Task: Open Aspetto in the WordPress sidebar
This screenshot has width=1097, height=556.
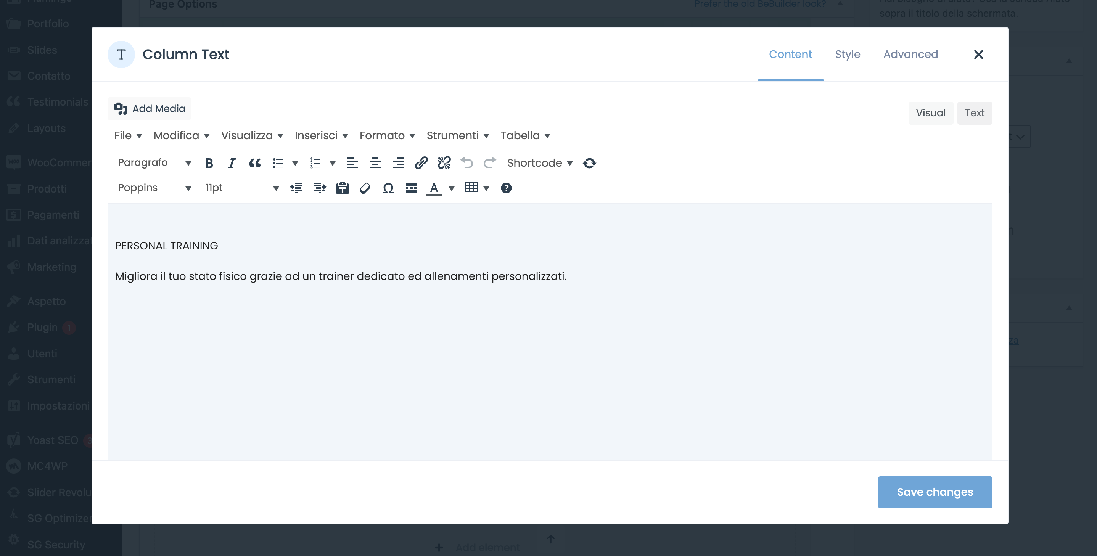Action: [47, 301]
